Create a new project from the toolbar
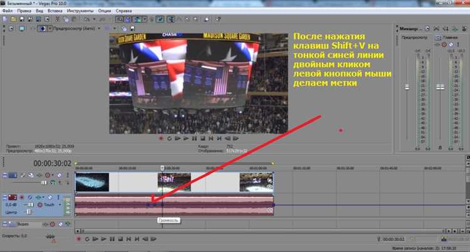Image resolution: width=470 pixels, height=252 pixels. (x=5, y=19)
